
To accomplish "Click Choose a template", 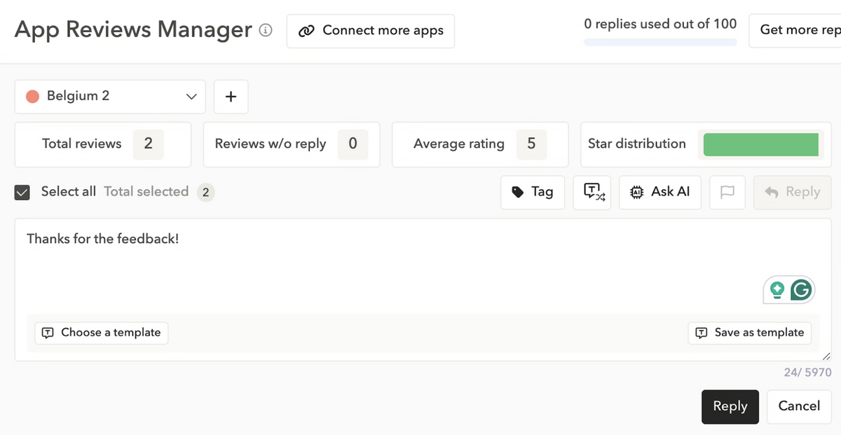I will (x=102, y=333).
